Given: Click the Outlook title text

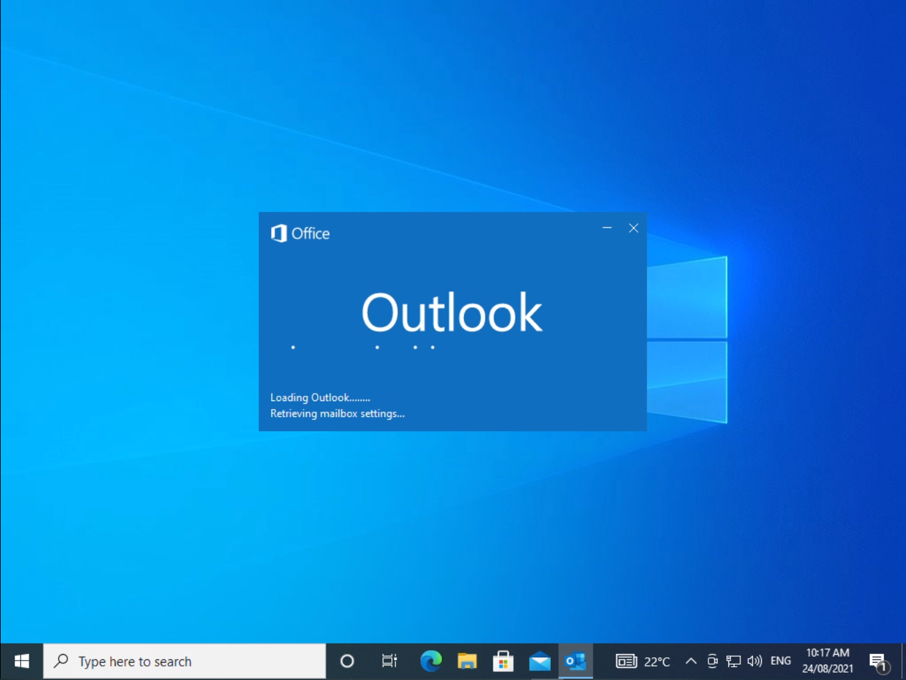Looking at the screenshot, I should 452,312.
